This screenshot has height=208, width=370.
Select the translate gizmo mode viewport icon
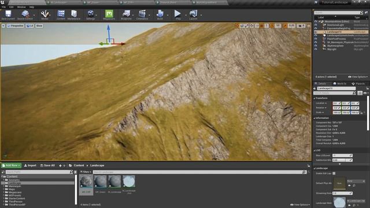point(237,25)
